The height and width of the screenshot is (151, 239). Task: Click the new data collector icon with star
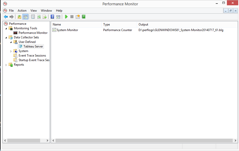[78, 17]
